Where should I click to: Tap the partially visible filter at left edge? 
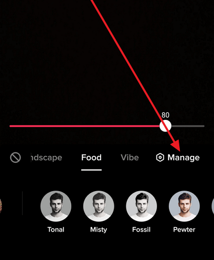1,206
